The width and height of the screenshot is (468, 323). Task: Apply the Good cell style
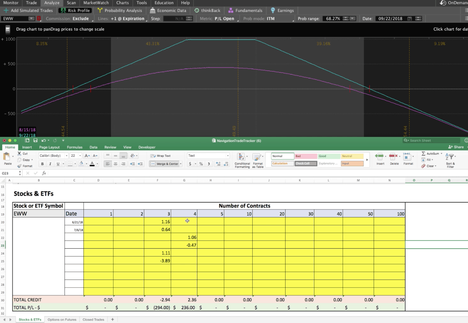(329, 156)
